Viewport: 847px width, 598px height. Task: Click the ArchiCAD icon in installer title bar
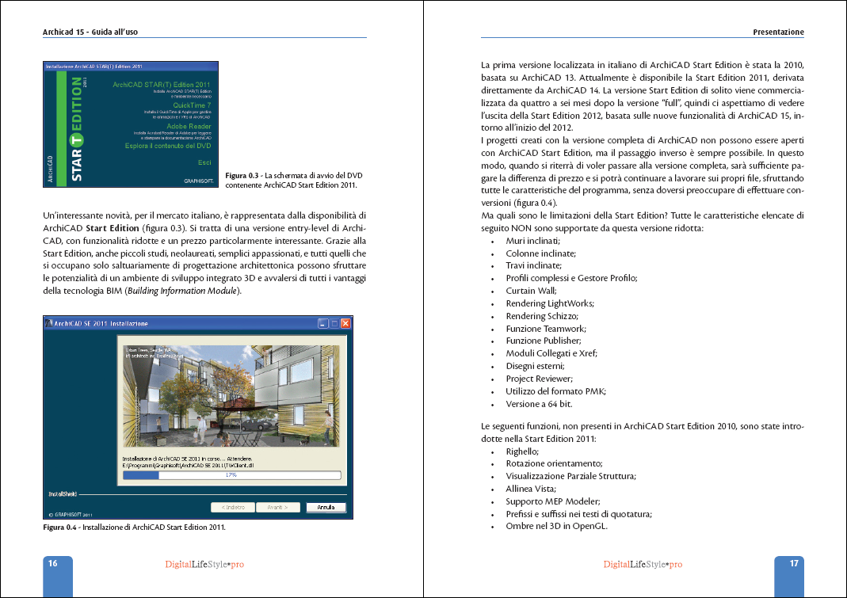tap(50, 323)
